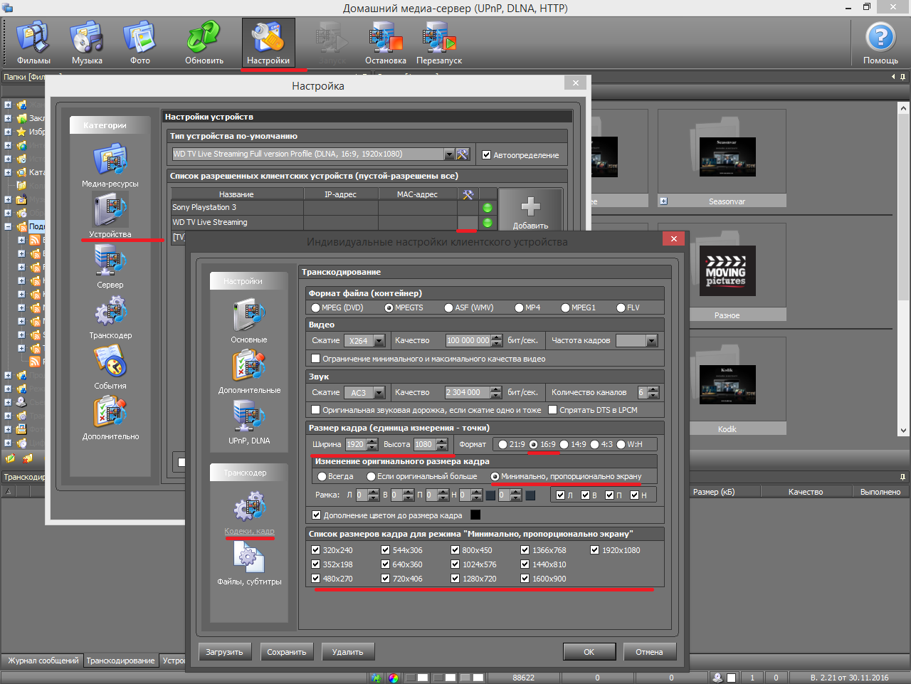Click the black frame fill color swatch
The image size is (911, 684).
click(x=475, y=515)
